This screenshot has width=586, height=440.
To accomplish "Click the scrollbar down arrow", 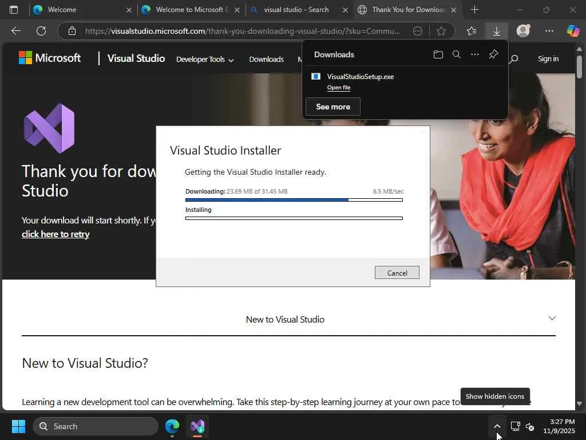I will [579, 404].
